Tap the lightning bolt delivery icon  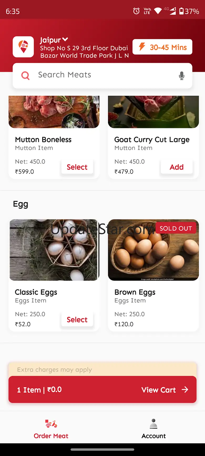(142, 47)
